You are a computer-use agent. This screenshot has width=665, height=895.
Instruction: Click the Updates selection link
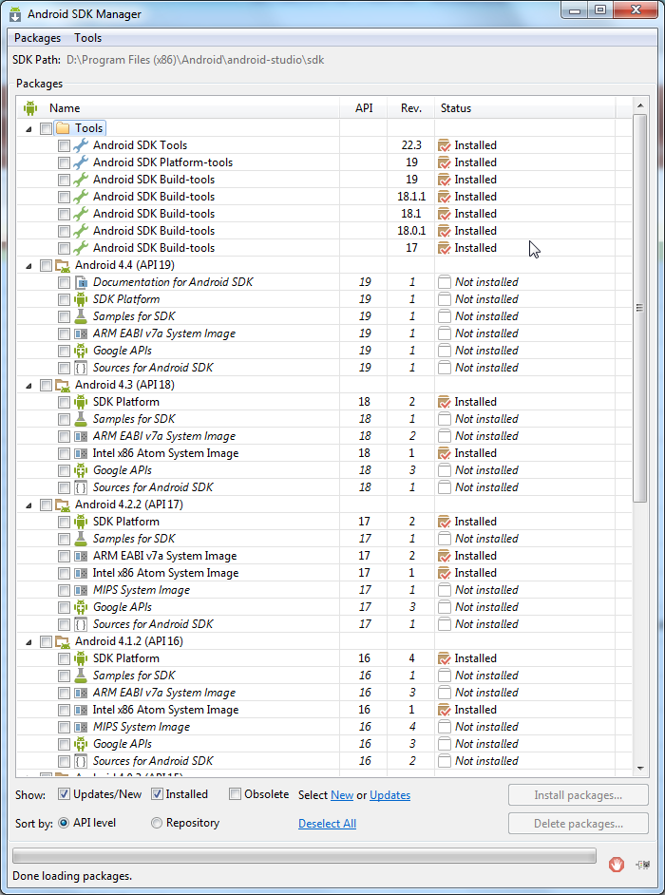click(x=389, y=795)
